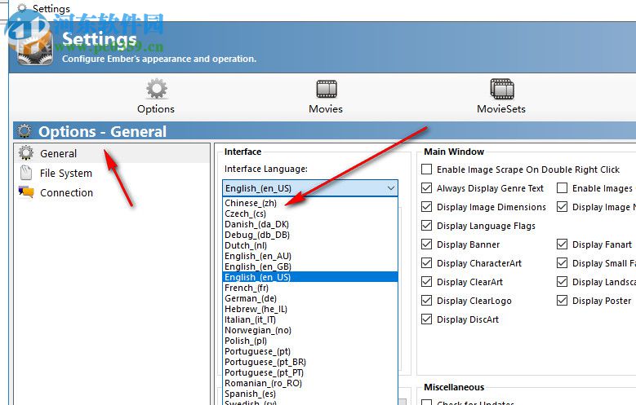Screen dimensions: 636x405
Task: Toggle Display Landscape checkbox
Action: click(562, 281)
